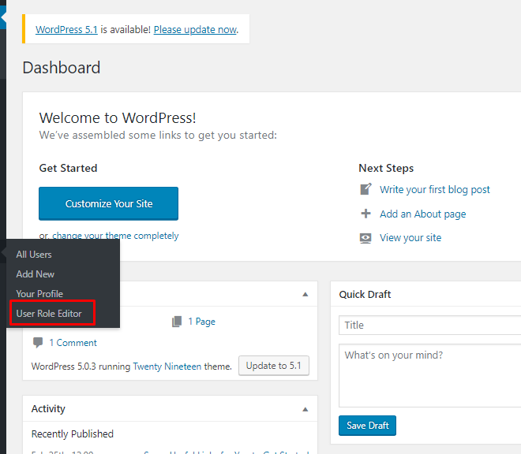Open Add an About page link
Viewport: 521px width, 454px height.
[422, 214]
